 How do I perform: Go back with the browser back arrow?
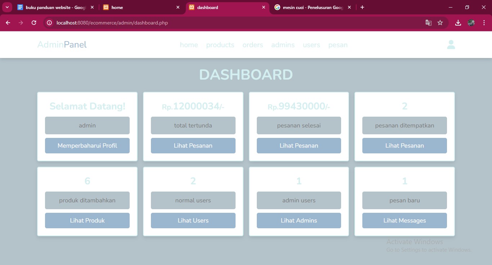[8, 23]
